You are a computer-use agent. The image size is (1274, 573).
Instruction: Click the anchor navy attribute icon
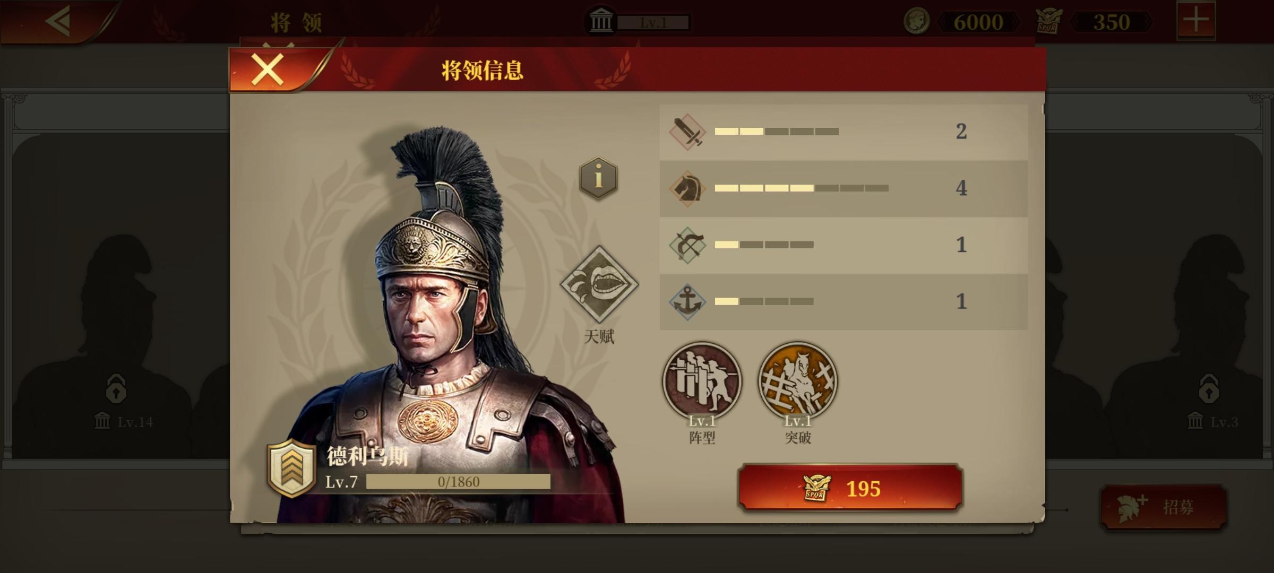[x=687, y=301]
